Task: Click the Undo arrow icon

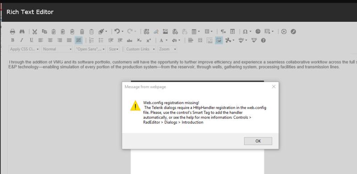Action: point(117,31)
